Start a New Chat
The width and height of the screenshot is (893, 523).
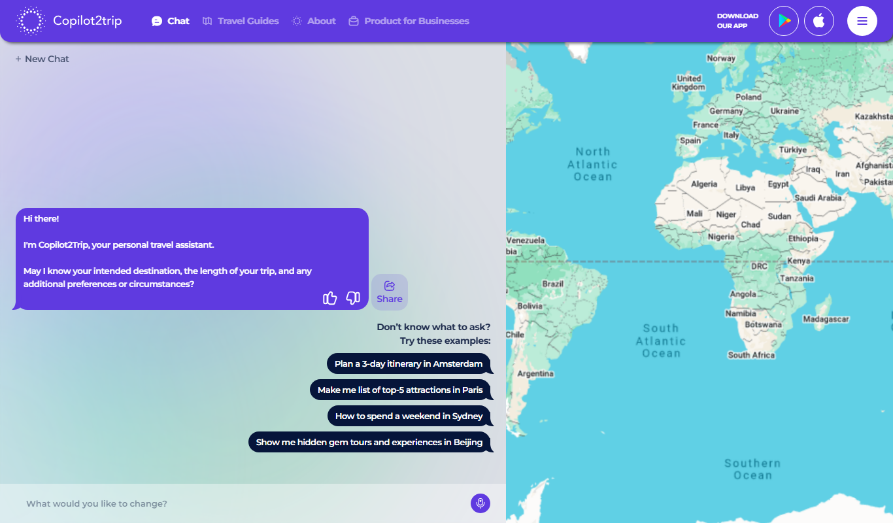click(42, 59)
